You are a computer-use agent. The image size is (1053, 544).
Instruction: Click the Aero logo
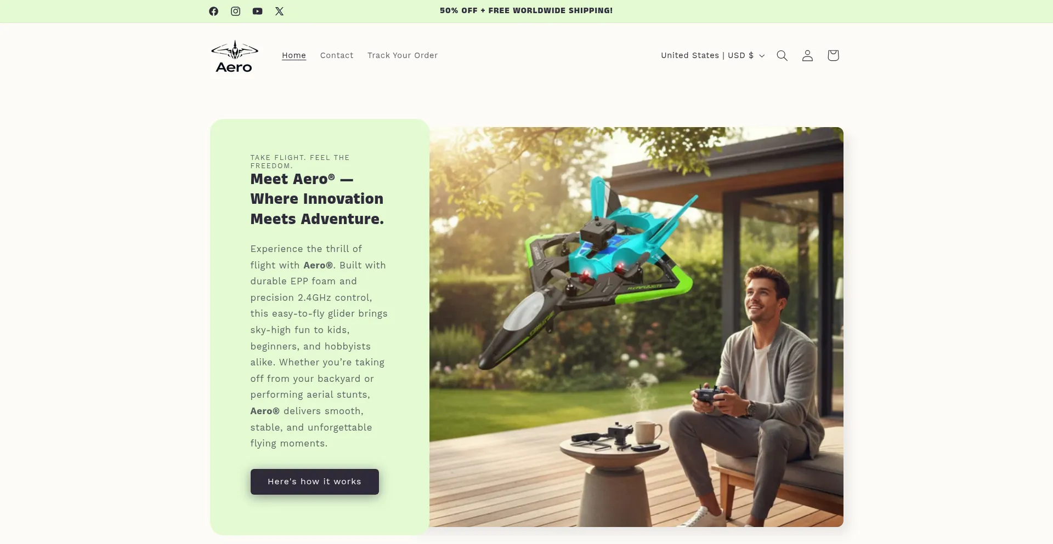pyautogui.click(x=235, y=56)
